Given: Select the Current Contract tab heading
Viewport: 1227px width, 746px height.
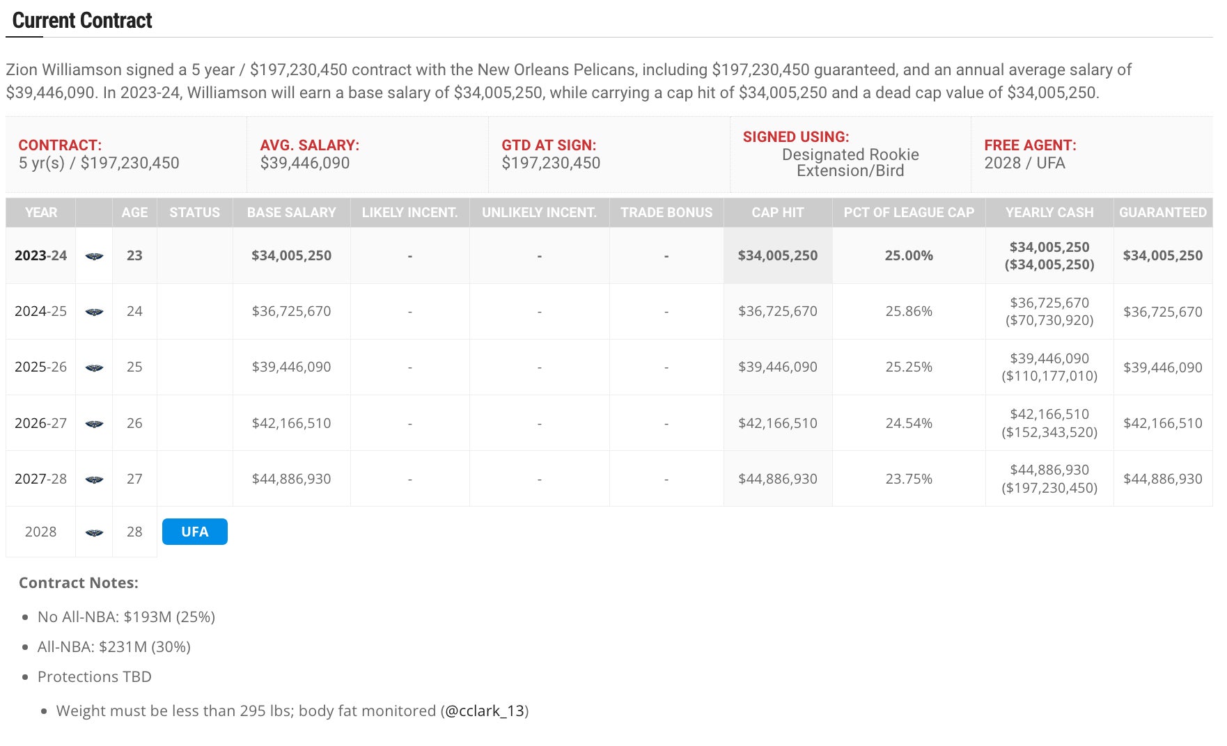Looking at the screenshot, I should (x=82, y=21).
